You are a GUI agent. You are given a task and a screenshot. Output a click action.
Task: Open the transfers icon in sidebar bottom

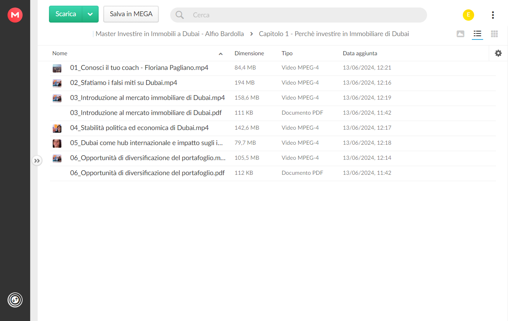click(15, 300)
